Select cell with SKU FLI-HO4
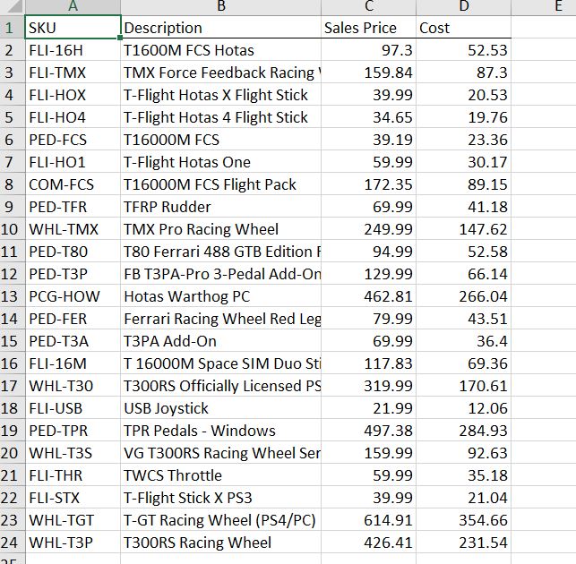576x564 pixels. (73, 117)
